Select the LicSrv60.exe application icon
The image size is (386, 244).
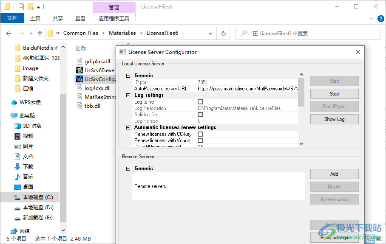79,70
